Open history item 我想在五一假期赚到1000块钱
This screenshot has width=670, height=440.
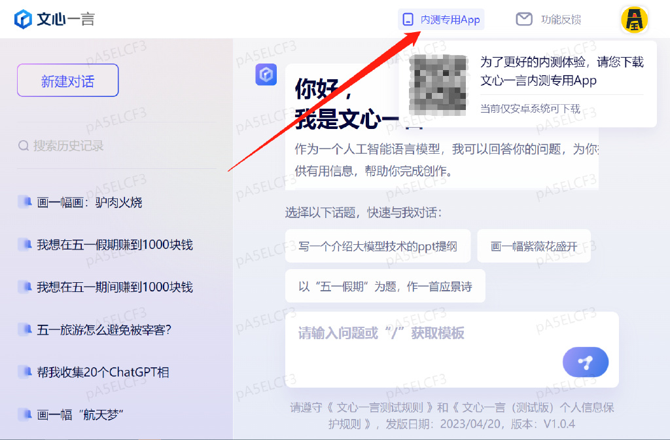pyautogui.click(x=115, y=245)
